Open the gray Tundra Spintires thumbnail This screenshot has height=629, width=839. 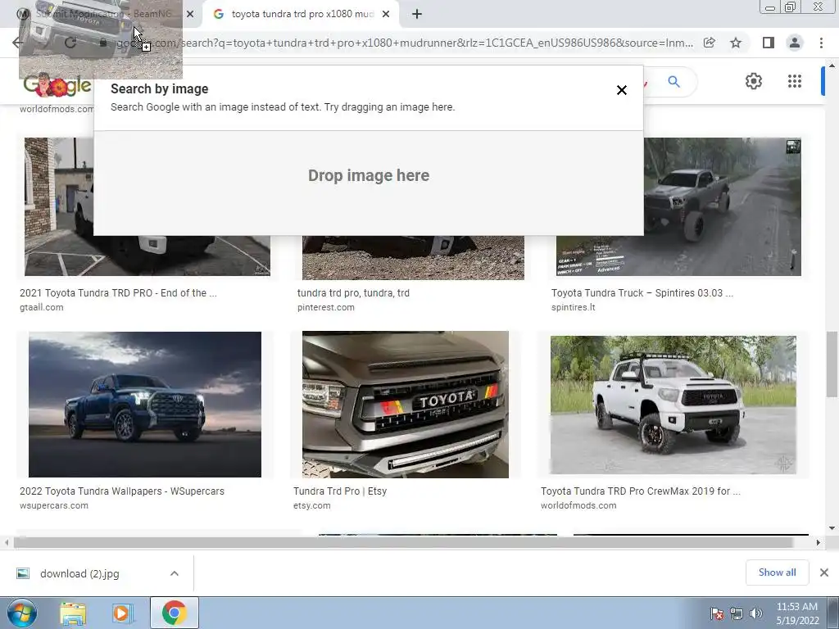678,207
